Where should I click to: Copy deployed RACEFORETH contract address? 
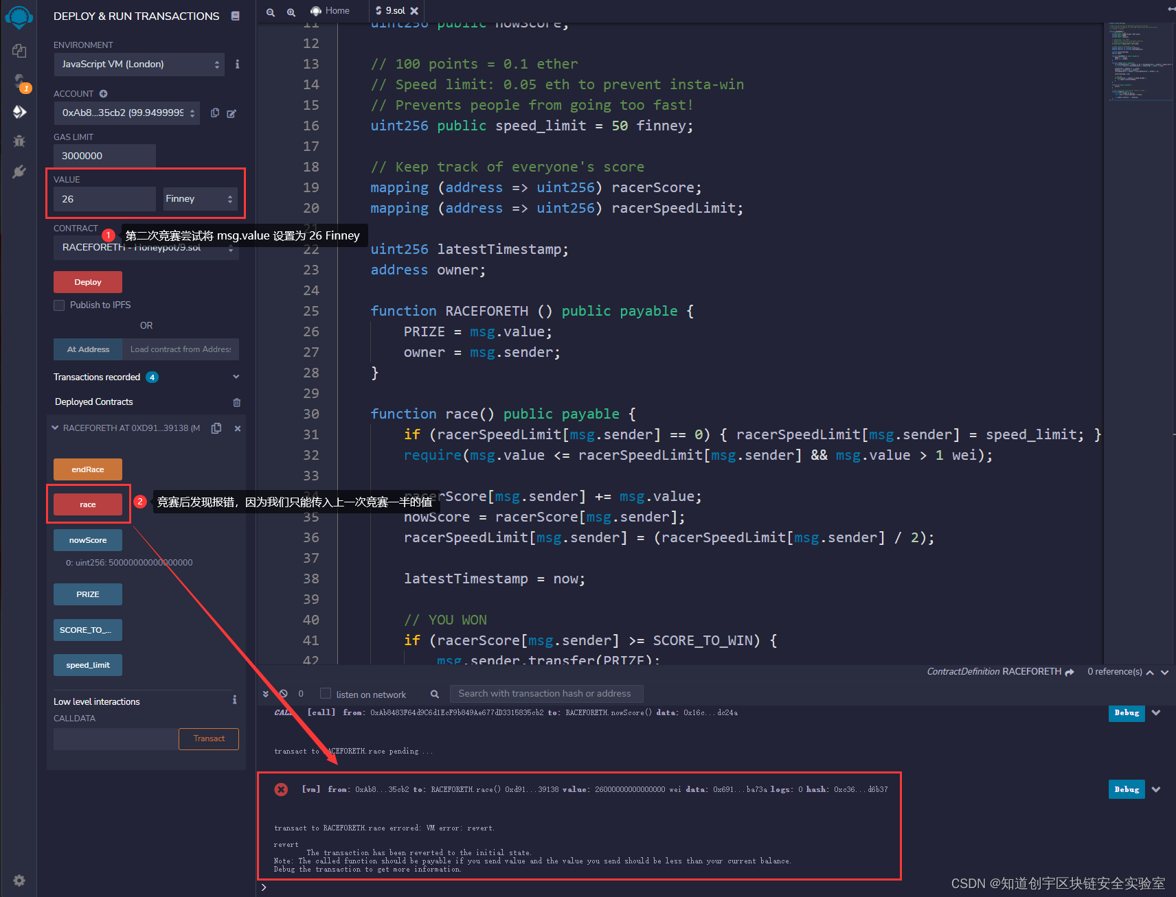[216, 428]
